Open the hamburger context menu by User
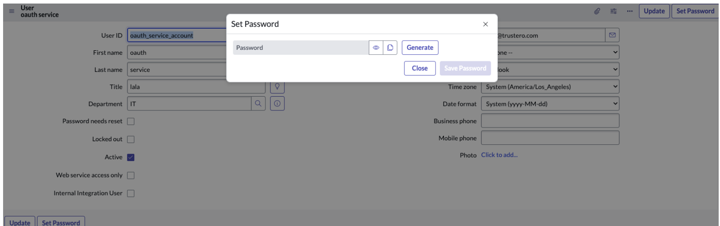The image size is (720, 226). (x=12, y=11)
